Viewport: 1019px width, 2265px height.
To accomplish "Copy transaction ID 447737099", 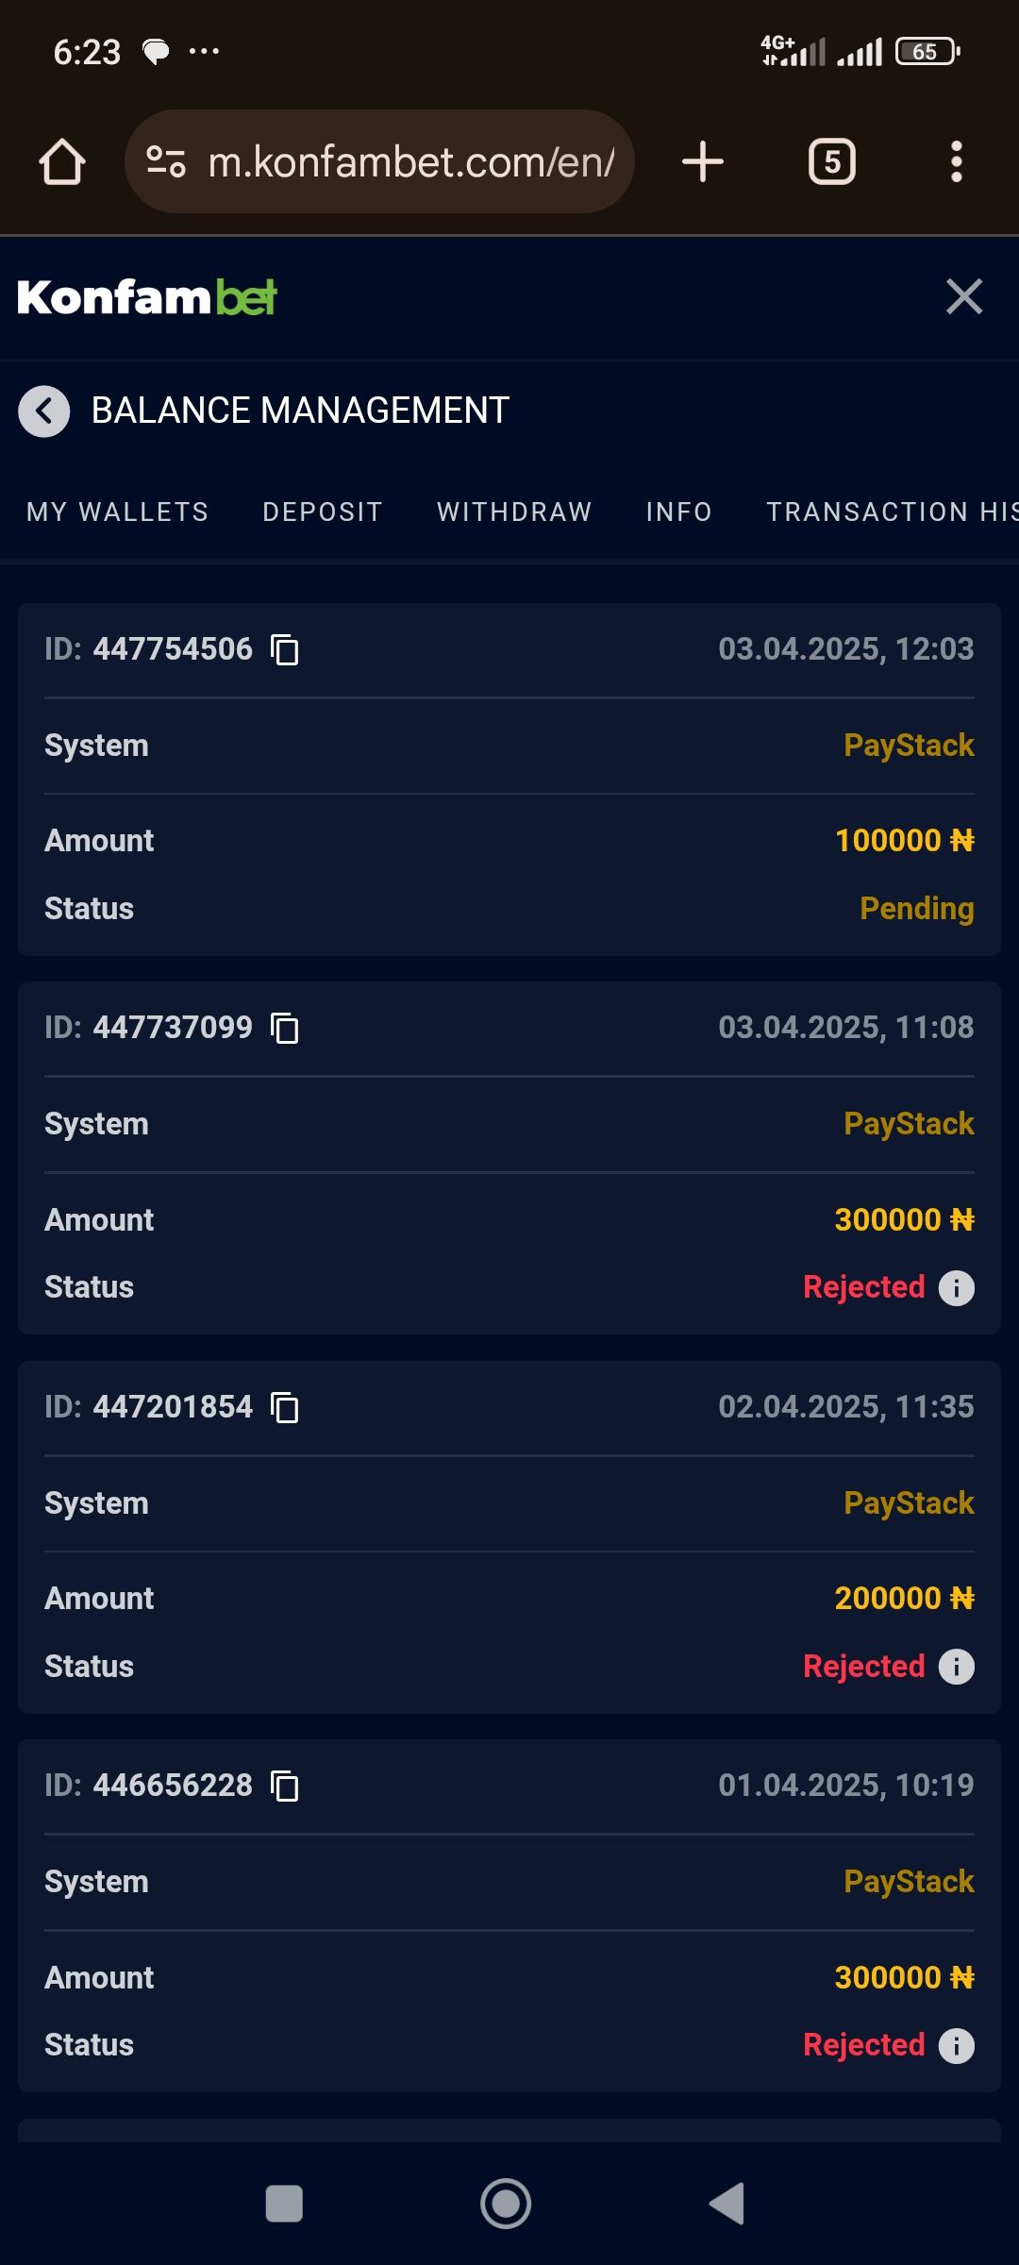I will pyautogui.click(x=285, y=1029).
